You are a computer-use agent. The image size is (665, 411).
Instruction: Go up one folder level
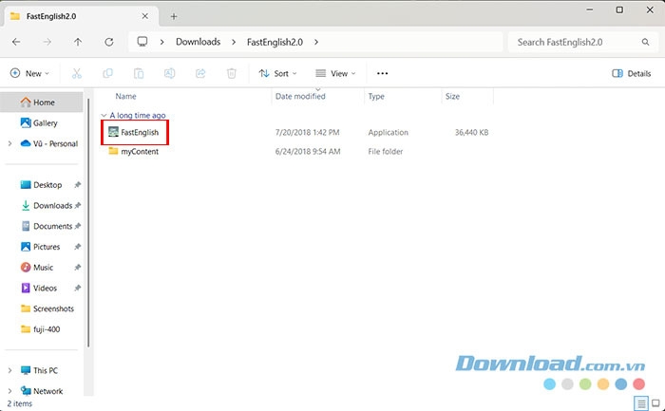[x=78, y=42]
